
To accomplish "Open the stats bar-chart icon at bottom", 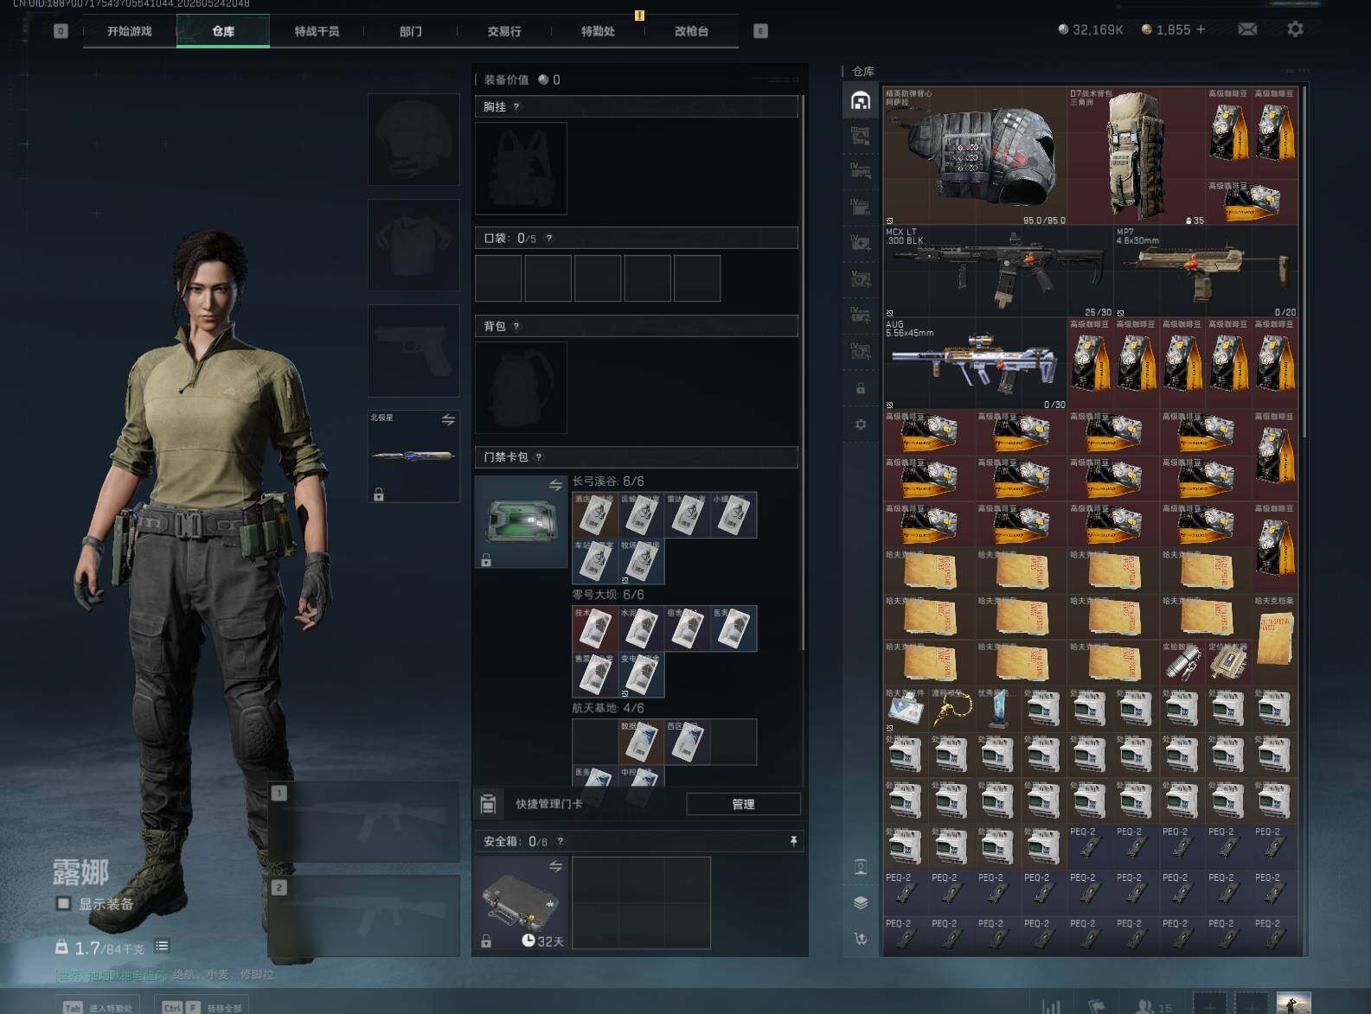I will tap(1052, 1007).
